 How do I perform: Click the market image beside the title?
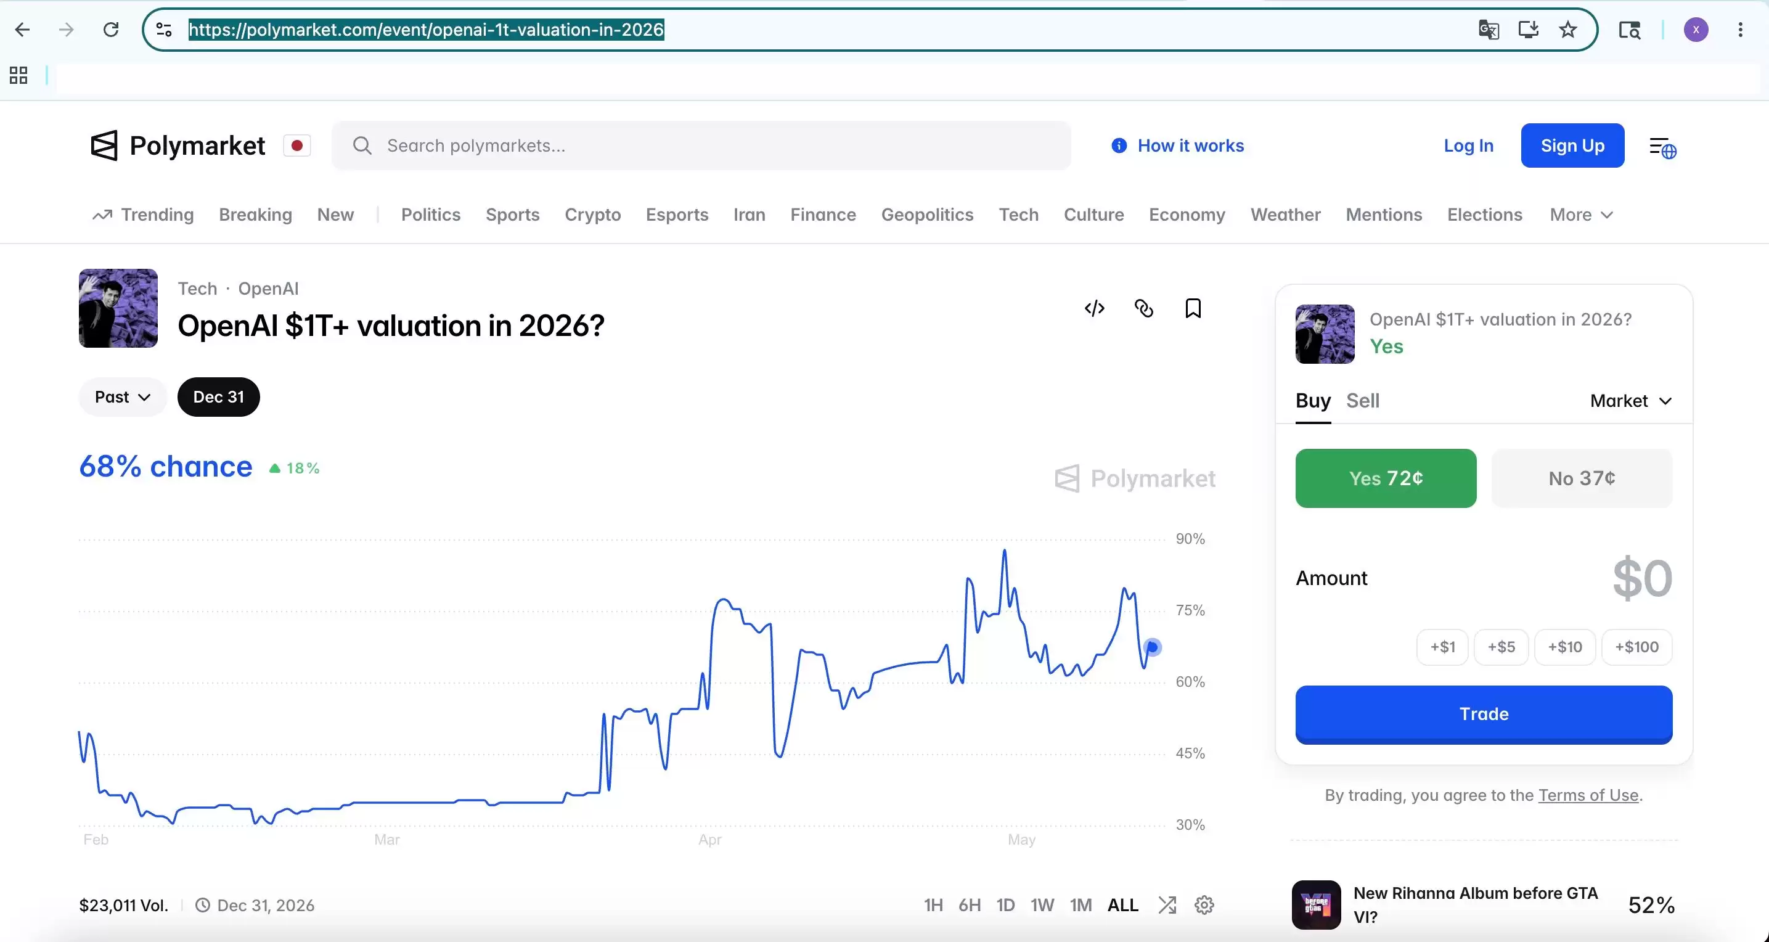[x=118, y=308]
